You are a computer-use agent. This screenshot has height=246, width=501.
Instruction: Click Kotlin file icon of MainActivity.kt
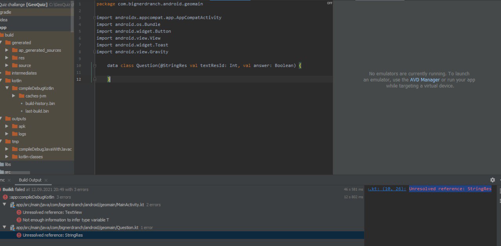[x=12, y=205]
